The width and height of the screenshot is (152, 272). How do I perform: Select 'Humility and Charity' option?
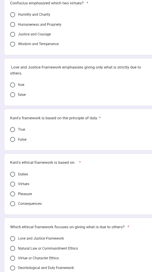(x=12, y=15)
